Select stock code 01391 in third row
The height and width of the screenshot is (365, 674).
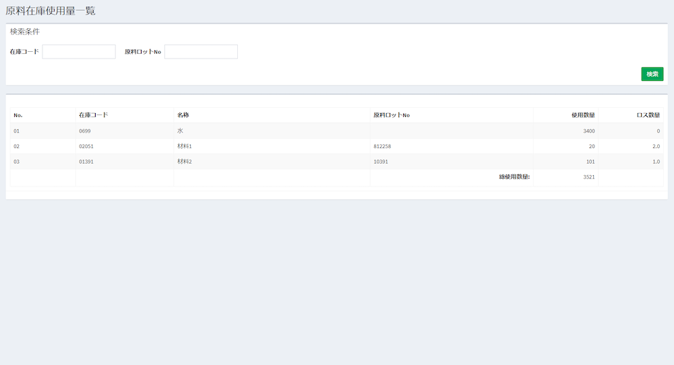click(86, 162)
